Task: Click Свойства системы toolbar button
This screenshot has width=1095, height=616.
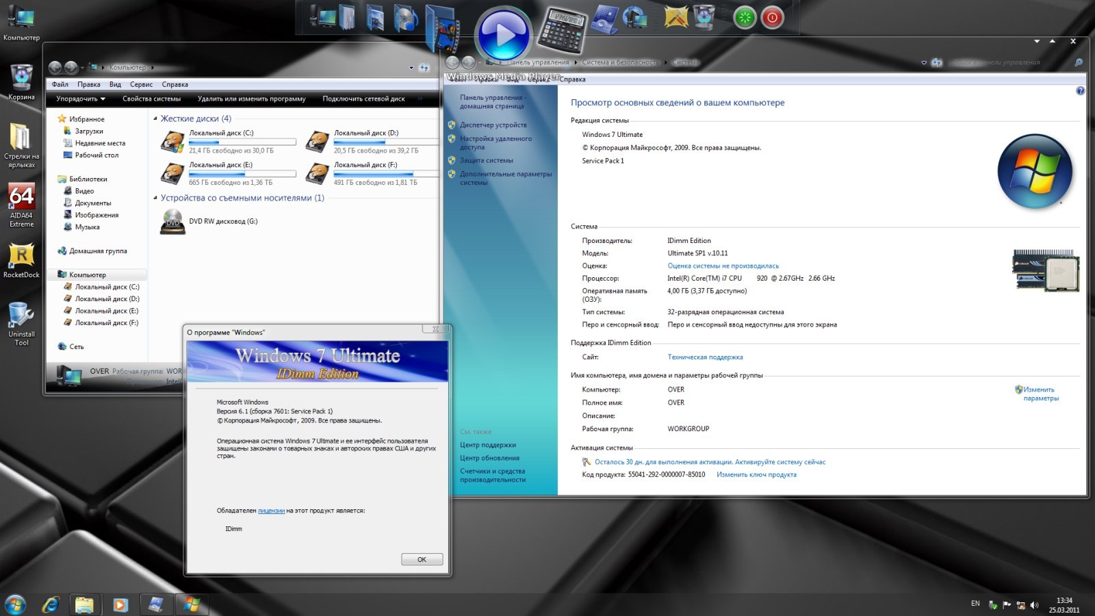Action: click(x=151, y=99)
